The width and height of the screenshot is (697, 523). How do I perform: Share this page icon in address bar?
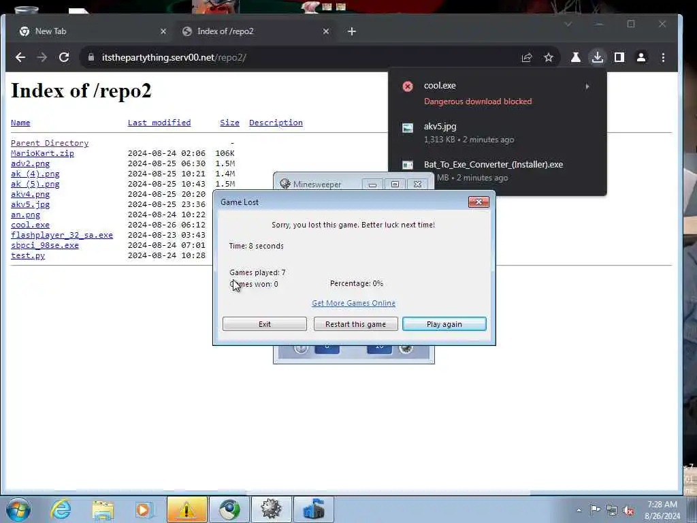(x=527, y=57)
